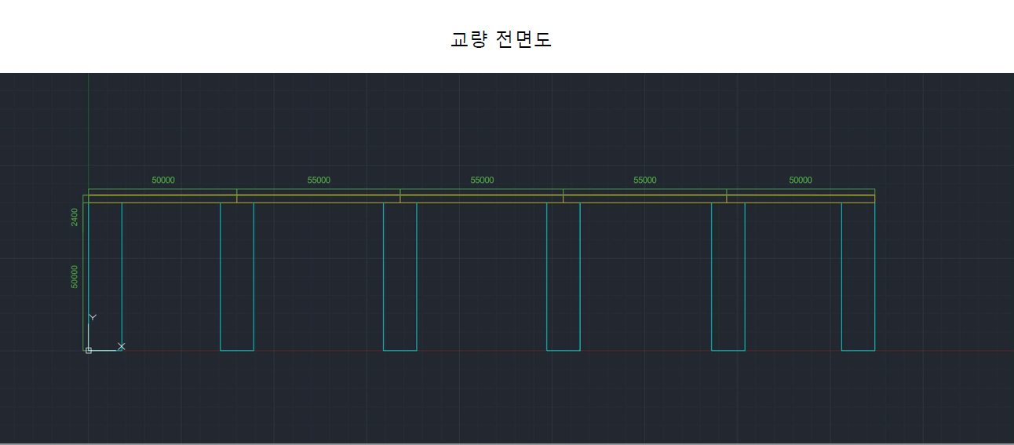Click inside the fourth pier from left
Viewport: 1014px width, 445px height.
[x=564, y=275]
